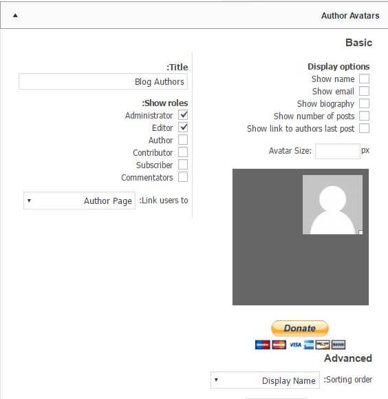Click the Avatar Size input field
The image size is (388, 399).
(338, 151)
